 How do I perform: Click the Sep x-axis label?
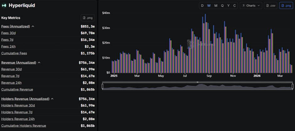(209, 76)
